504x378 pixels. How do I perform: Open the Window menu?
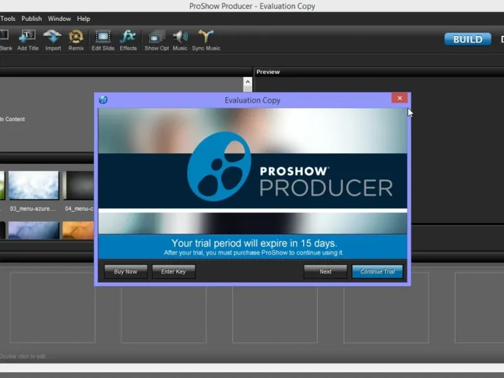pos(59,19)
